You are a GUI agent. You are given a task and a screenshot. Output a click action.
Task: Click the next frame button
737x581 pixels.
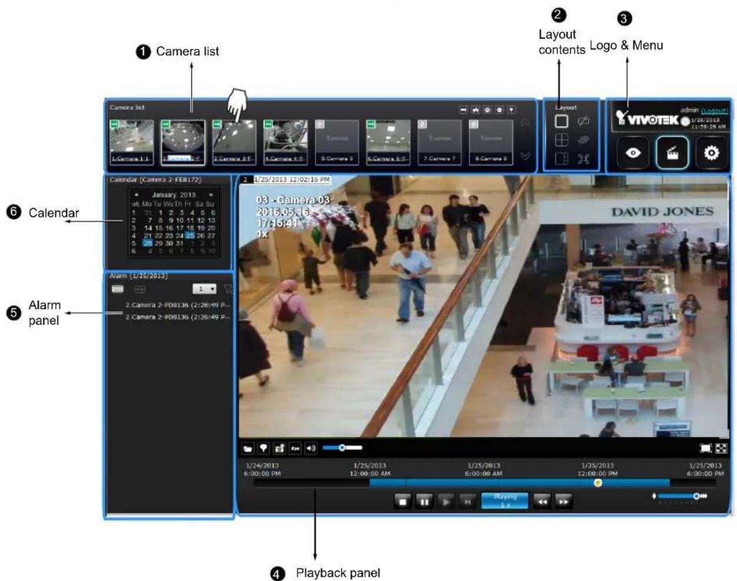coord(467,502)
